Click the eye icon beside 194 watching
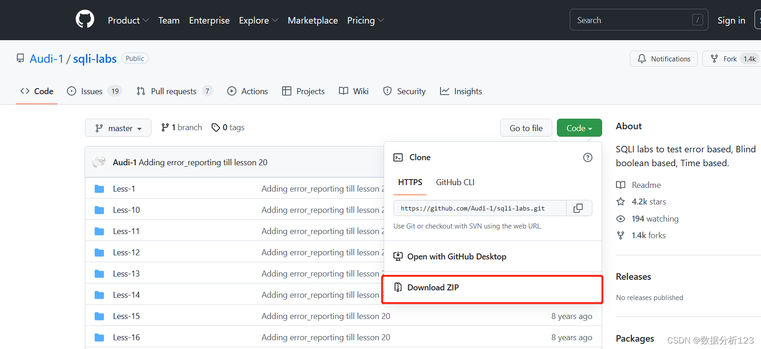The image size is (761, 349). click(x=621, y=219)
